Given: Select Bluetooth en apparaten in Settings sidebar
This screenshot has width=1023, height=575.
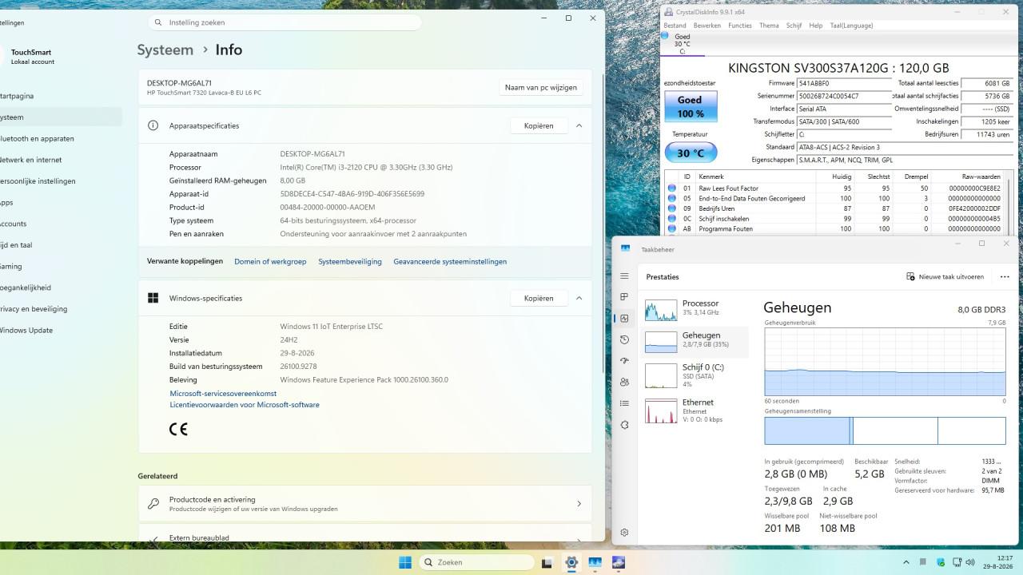Looking at the screenshot, I should pos(61,138).
